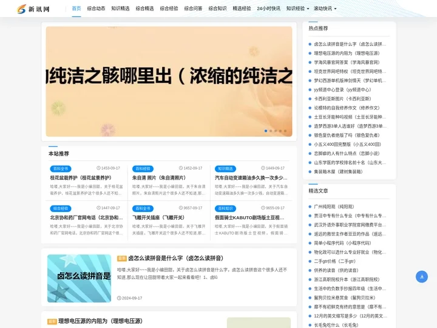Open featured link 遥远的救世主作者豆豆的作品

[350, 234]
